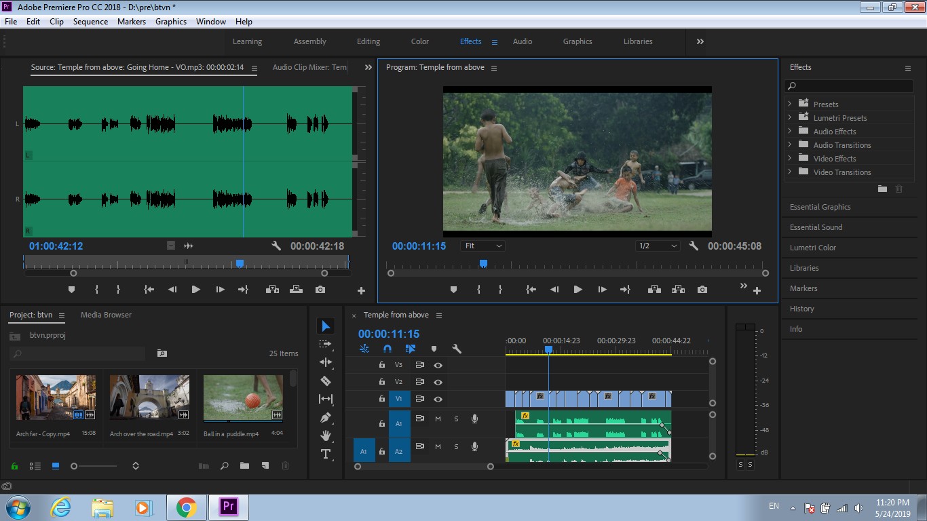
Task: Open the Essential Sound panel
Action: point(816,227)
